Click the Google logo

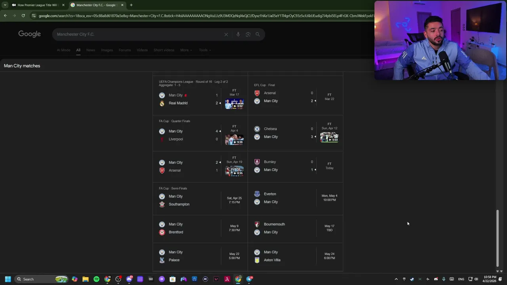[x=29, y=34]
